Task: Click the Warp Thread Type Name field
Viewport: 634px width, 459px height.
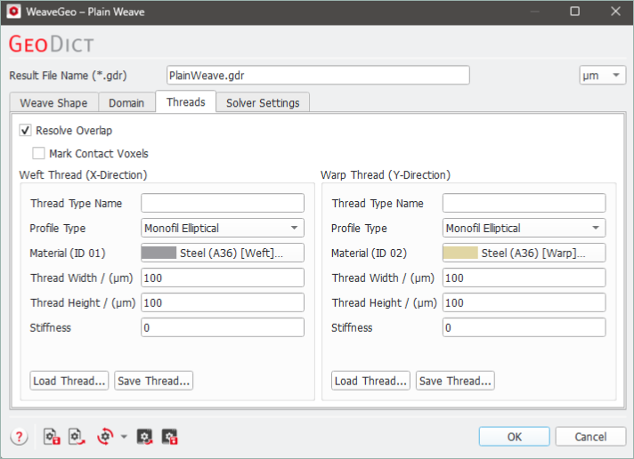Action: [x=524, y=203]
